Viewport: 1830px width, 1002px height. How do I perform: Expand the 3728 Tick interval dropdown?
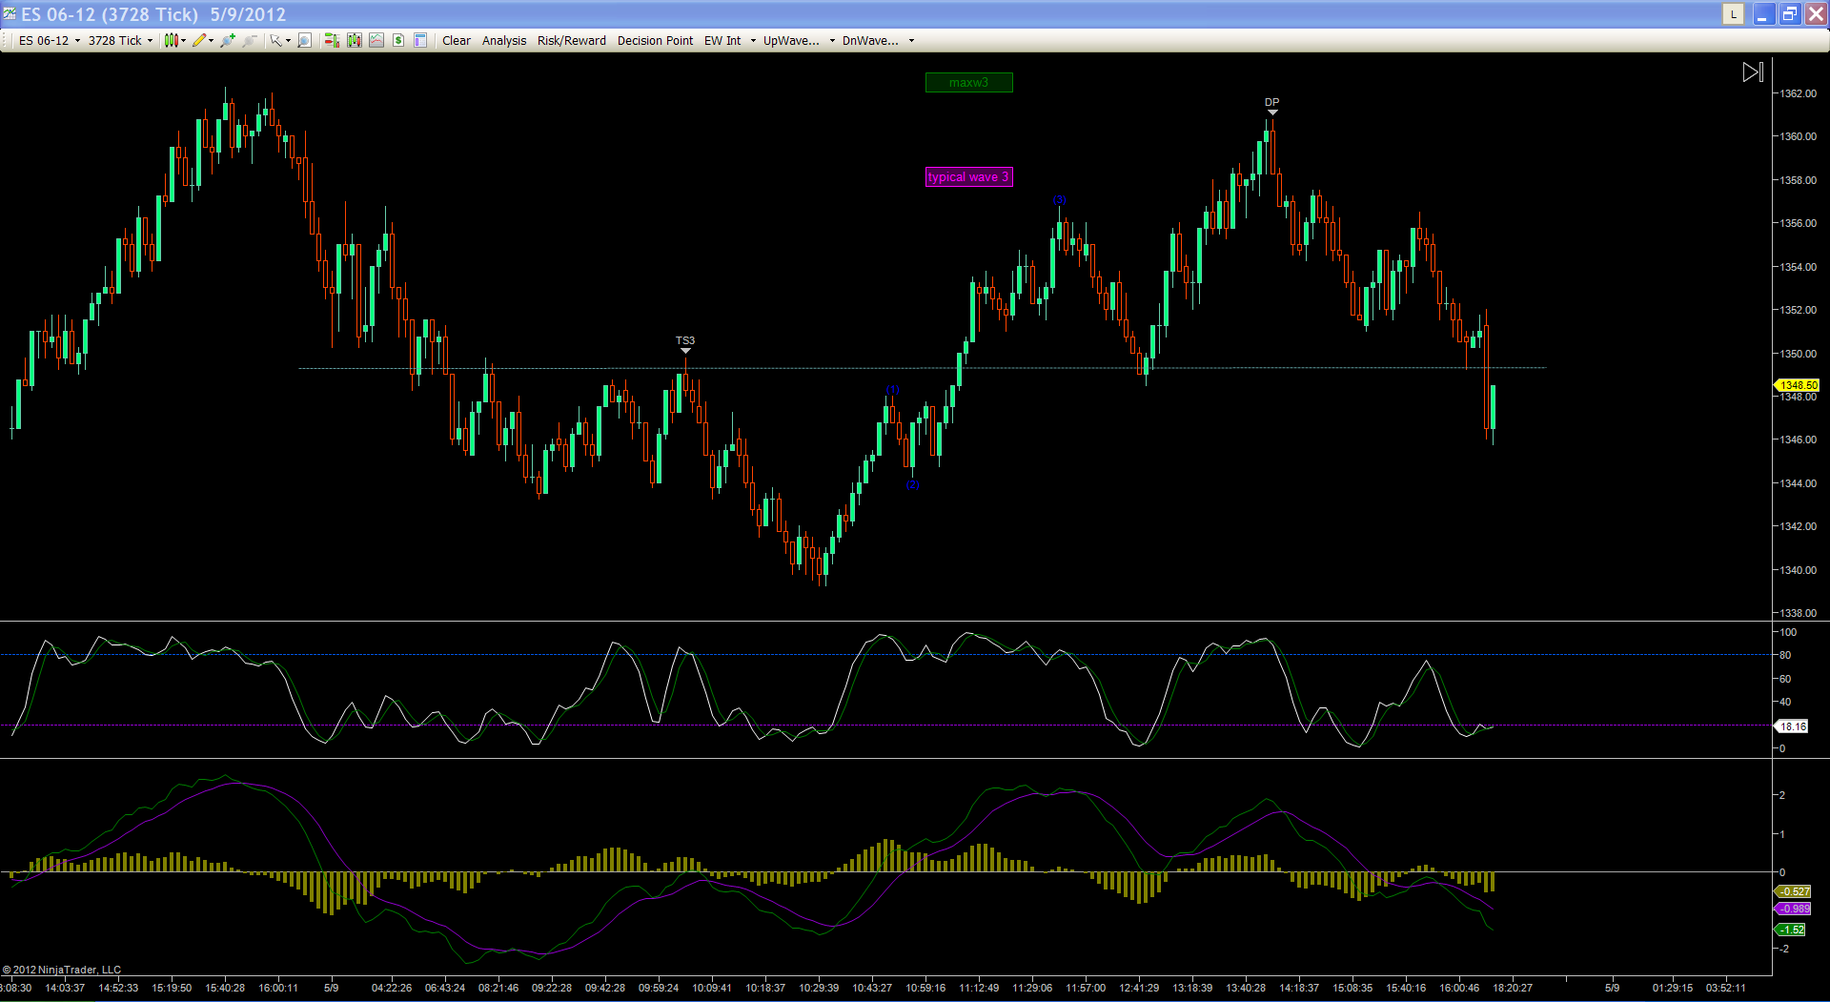(x=150, y=41)
